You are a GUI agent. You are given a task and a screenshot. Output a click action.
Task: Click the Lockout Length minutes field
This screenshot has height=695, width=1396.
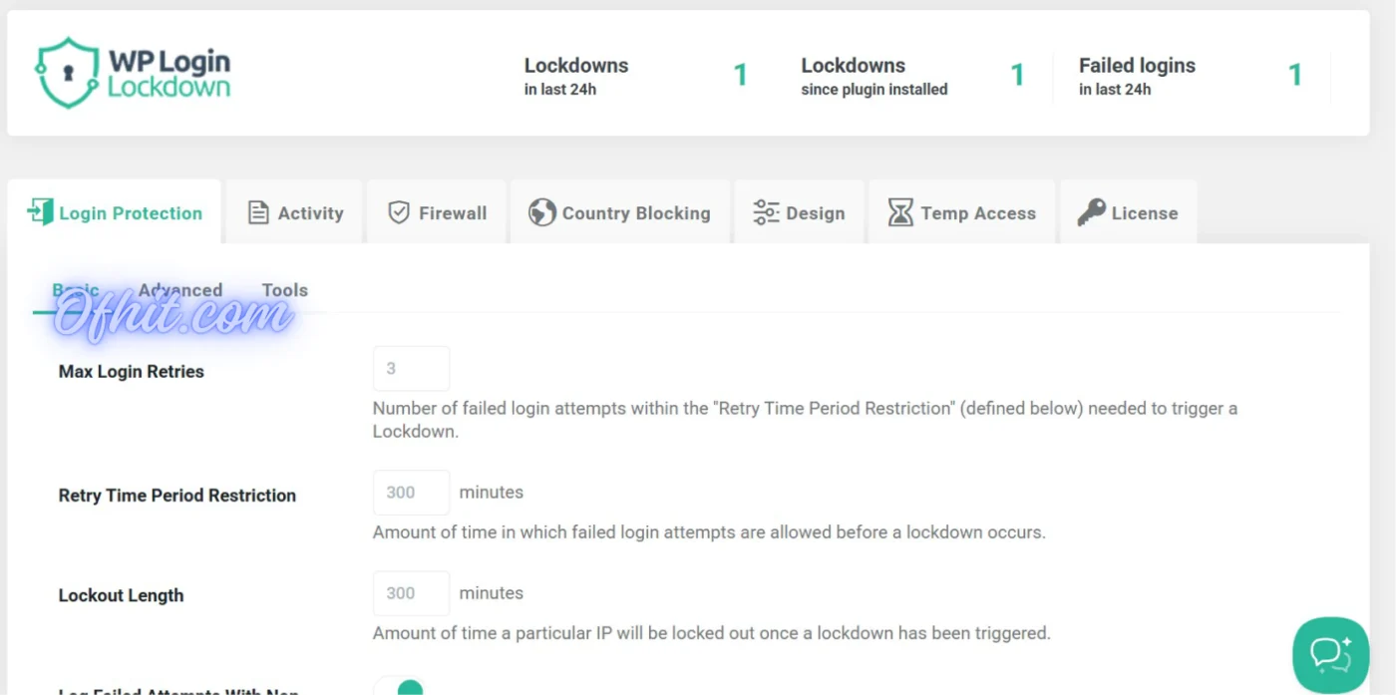(x=411, y=593)
